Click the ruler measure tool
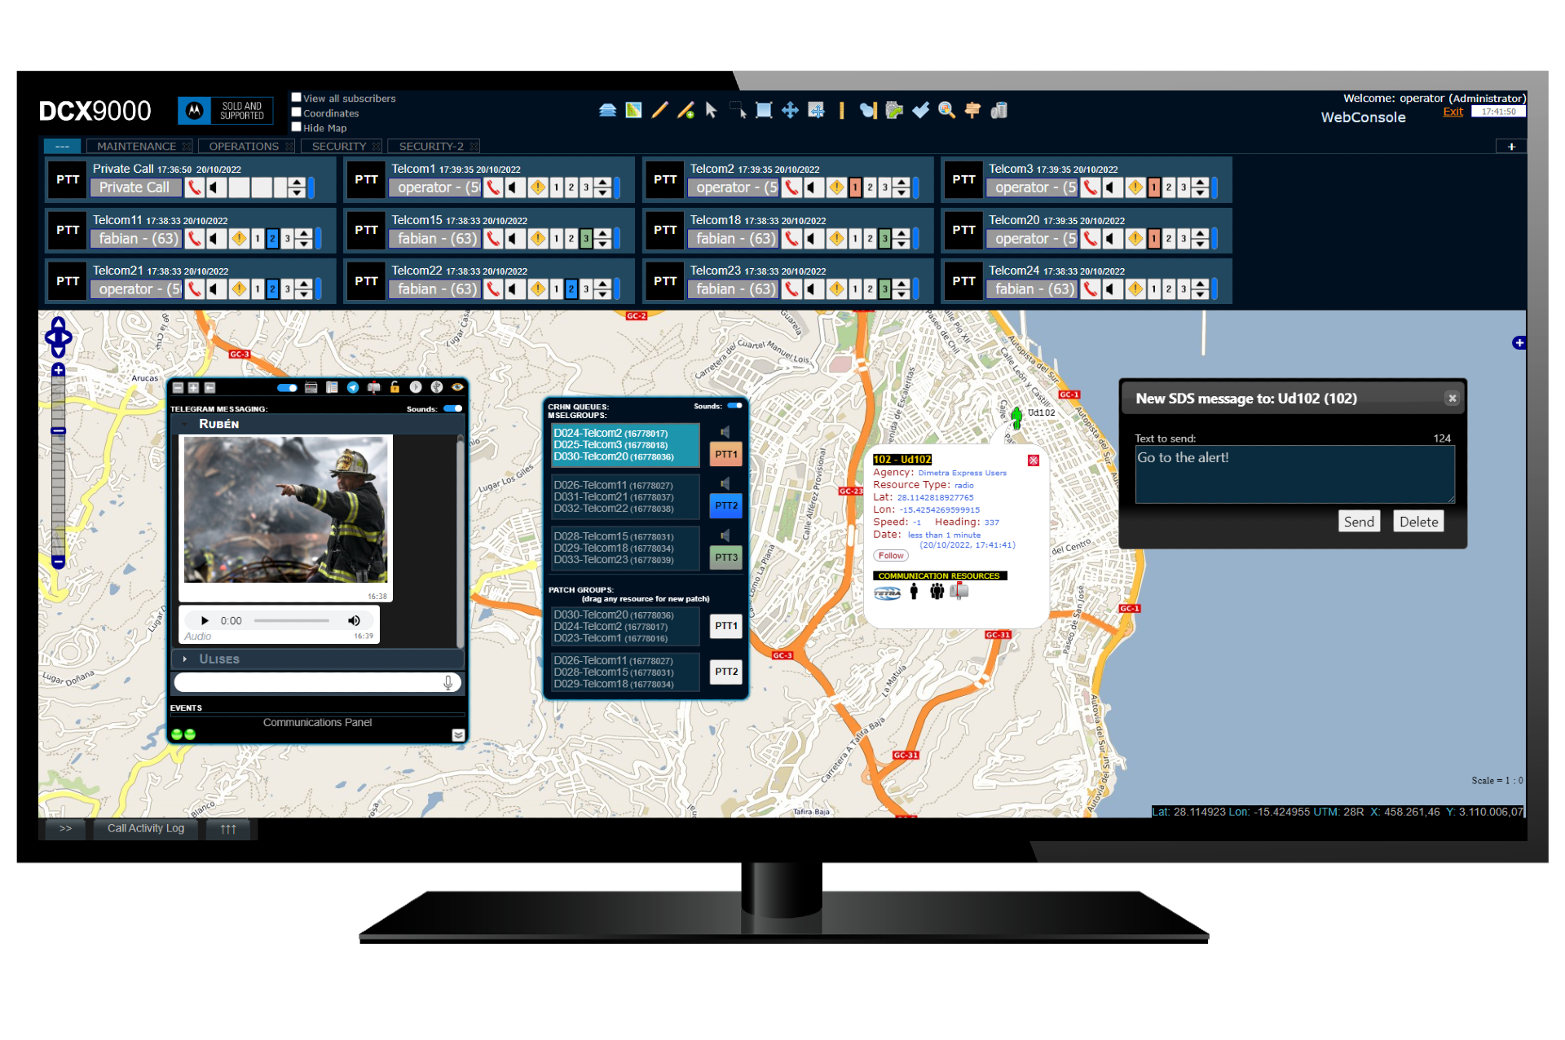This screenshot has height=1040, width=1565. point(841,111)
